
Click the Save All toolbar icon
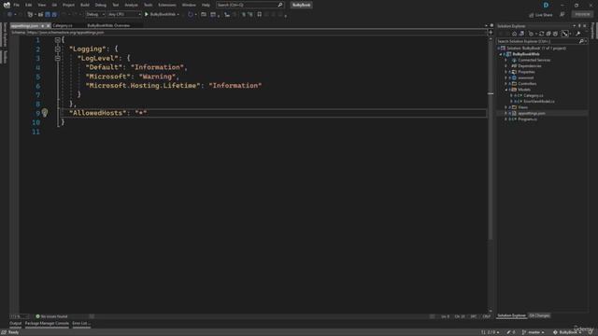click(x=54, y=15)
